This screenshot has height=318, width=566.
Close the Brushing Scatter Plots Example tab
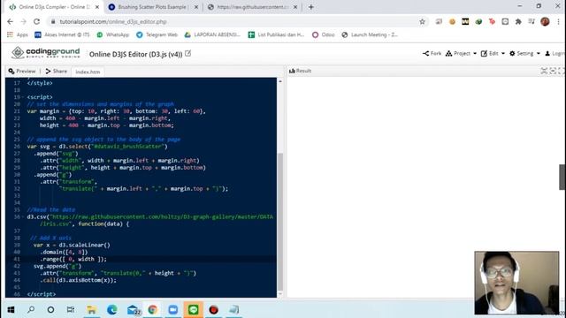(x=196, y=7)
